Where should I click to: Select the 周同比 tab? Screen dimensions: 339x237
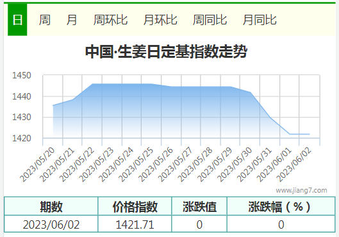pos(210,20)
